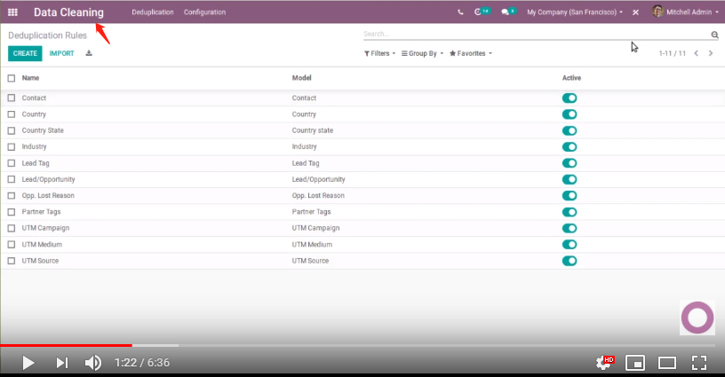The height and width of the screenshot is (377, 725).
Task: Open My Company (San Francisco) switcher
Action: 574,12
